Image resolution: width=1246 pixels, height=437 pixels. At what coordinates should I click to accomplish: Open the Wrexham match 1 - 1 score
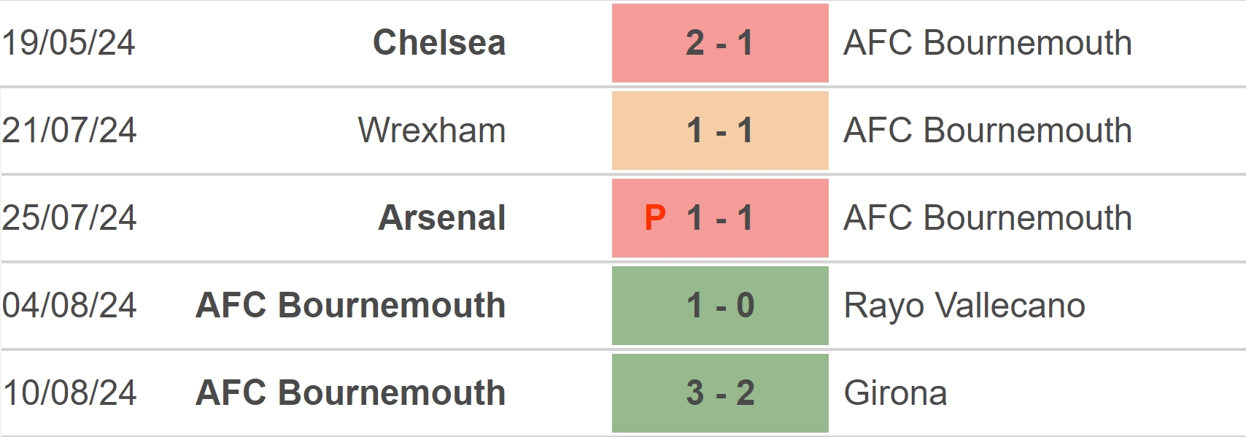tap(720, 131)
